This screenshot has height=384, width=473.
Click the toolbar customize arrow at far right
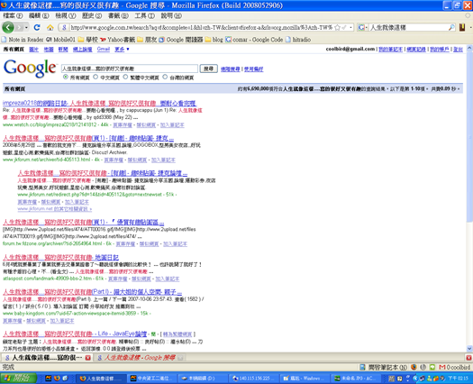[470, 27]
